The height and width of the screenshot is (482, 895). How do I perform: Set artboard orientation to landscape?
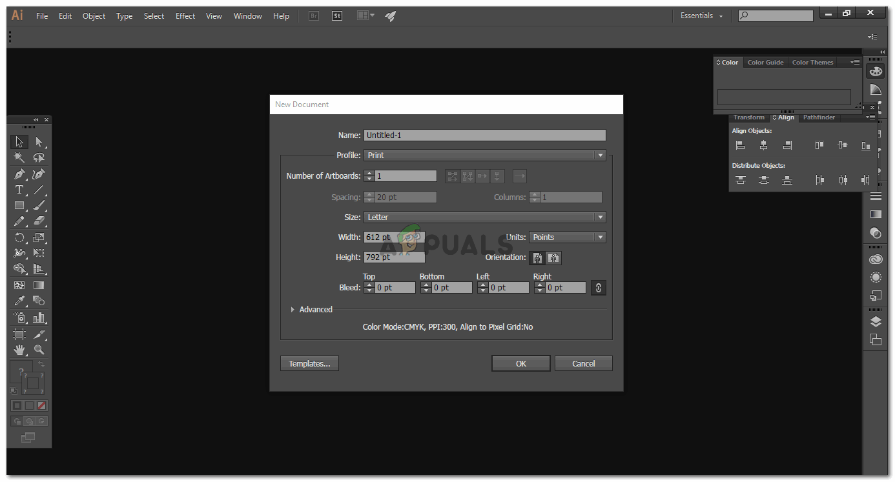pyautogui.click(x=553, y=257)
